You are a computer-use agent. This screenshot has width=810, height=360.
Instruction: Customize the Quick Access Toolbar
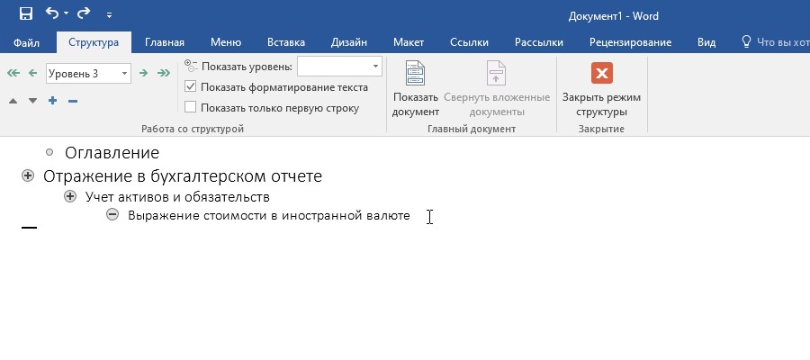[109, 15]
